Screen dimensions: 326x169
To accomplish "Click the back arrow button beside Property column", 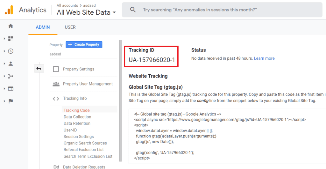I will 39,68.
